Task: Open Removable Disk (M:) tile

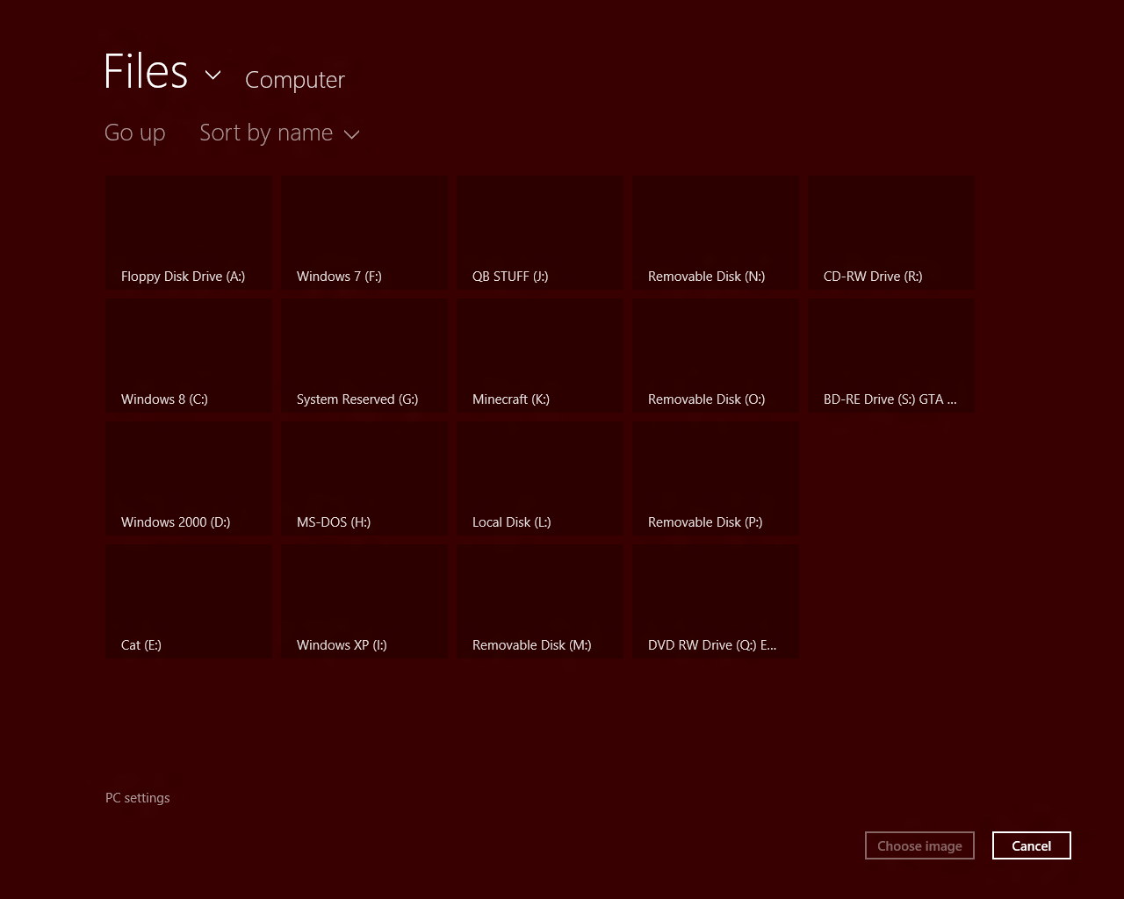Action: tap(539, 601)
